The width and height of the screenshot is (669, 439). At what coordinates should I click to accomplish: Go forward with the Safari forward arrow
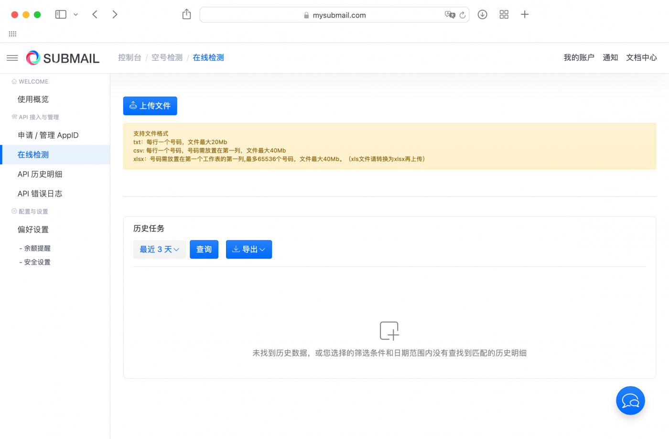click(115, 14)
